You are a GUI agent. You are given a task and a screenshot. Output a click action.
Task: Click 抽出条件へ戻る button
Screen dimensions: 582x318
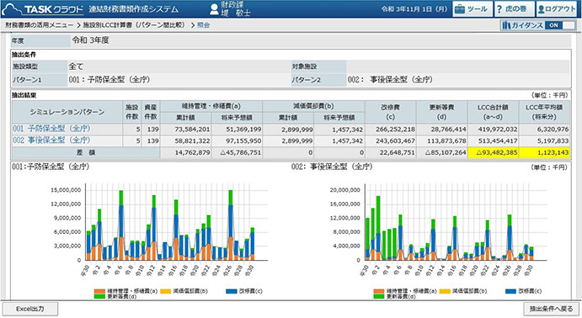(x=551, y=309)
